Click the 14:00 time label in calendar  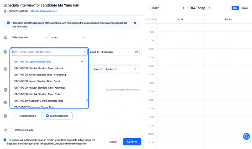point(151,142)
